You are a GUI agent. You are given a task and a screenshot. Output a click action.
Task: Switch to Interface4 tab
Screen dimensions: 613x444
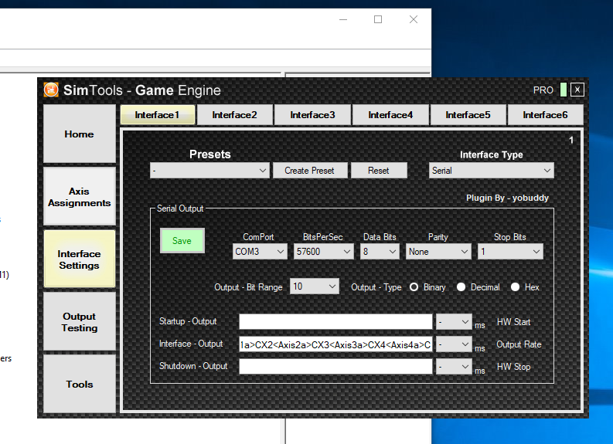(x=390, y=115)
